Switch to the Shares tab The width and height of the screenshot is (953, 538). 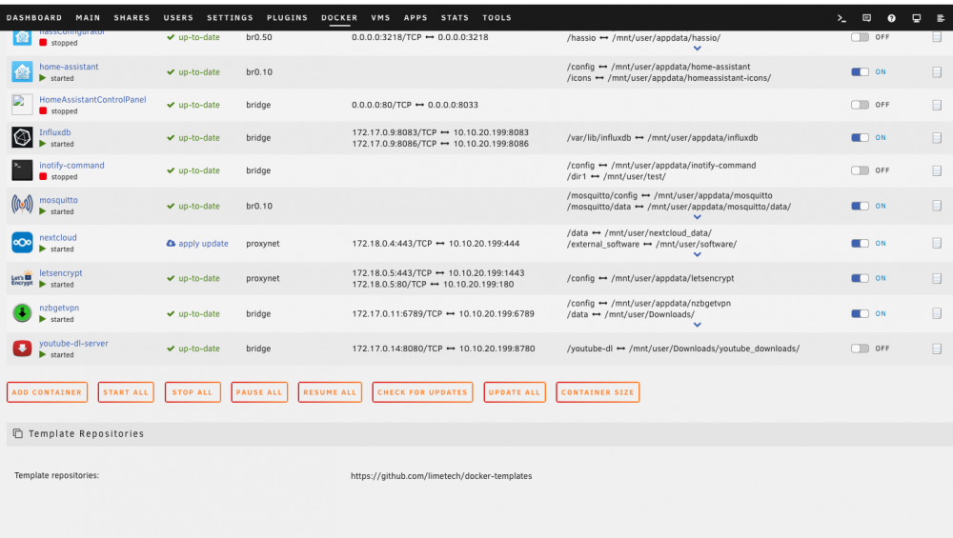click(132, 17)
